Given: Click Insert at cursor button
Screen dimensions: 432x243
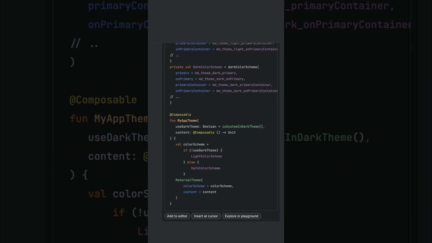Looking at the screenshot, I should (x=206, y=216).
